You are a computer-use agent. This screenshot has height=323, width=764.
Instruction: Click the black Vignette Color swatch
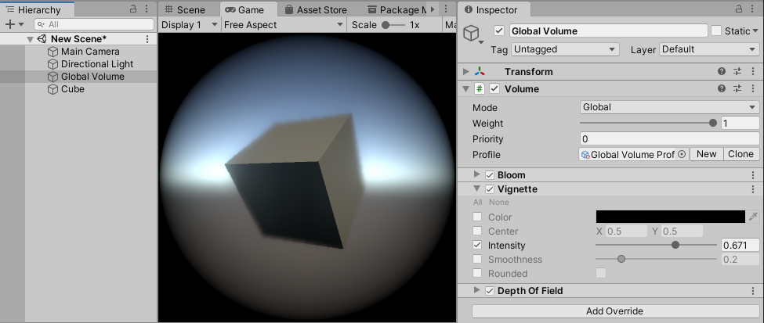pos(670,217)
